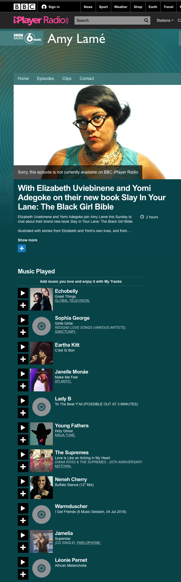The image size is (181, 582).
Task: Add Sophia George track to My Tracks
Action: point(23,332)
